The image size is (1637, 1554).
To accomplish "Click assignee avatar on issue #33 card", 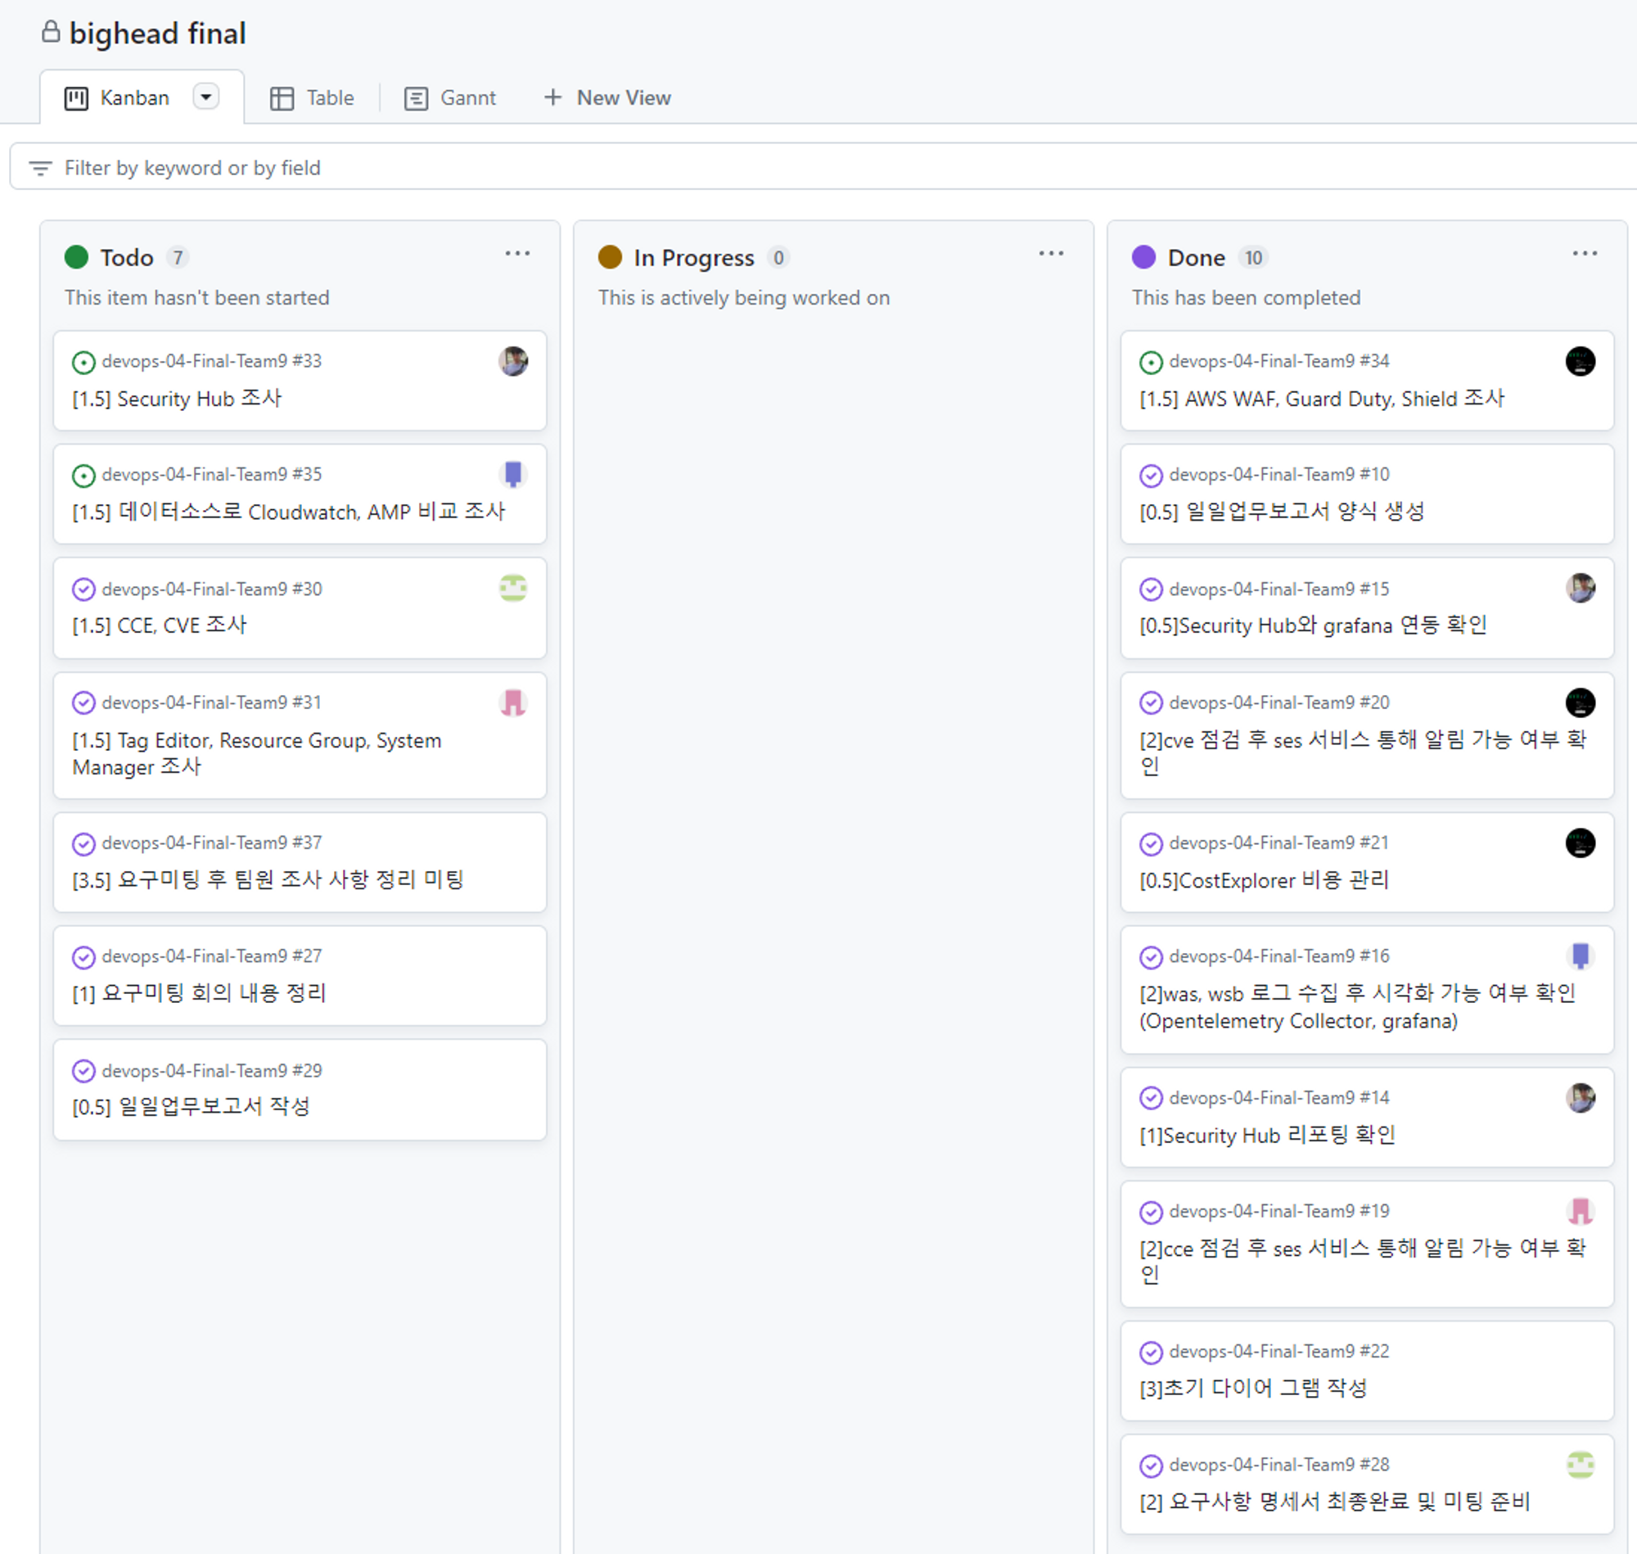I will click(512, 361).
